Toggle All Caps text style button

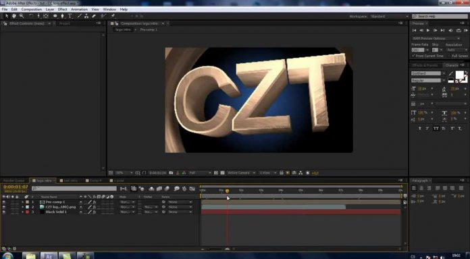pyautogui.click(x=436, y=128)
